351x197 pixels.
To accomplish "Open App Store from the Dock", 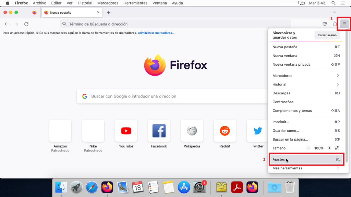I will [x=184, y=187].
